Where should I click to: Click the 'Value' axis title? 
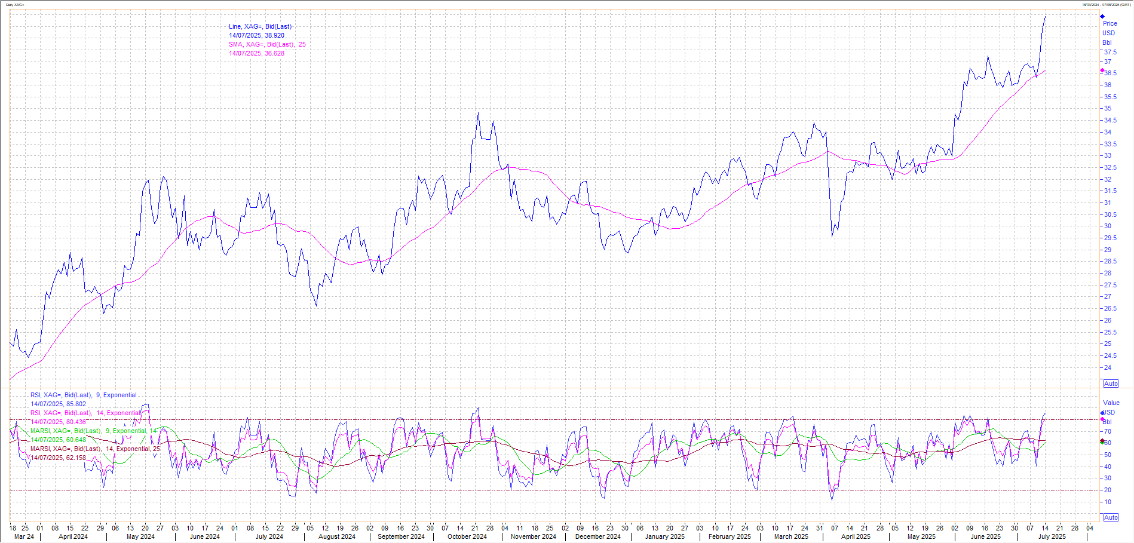point(1111,403)
